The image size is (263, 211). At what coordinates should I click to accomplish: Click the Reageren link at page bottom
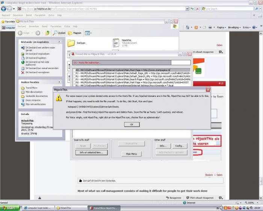pos(174,198)
